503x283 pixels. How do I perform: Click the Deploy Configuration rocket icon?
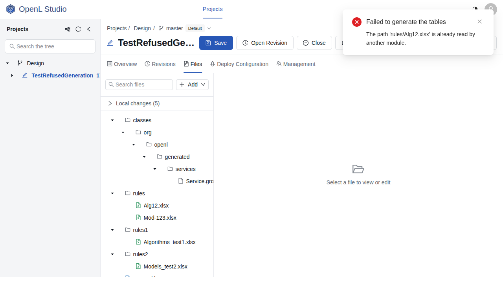point(213,64)
